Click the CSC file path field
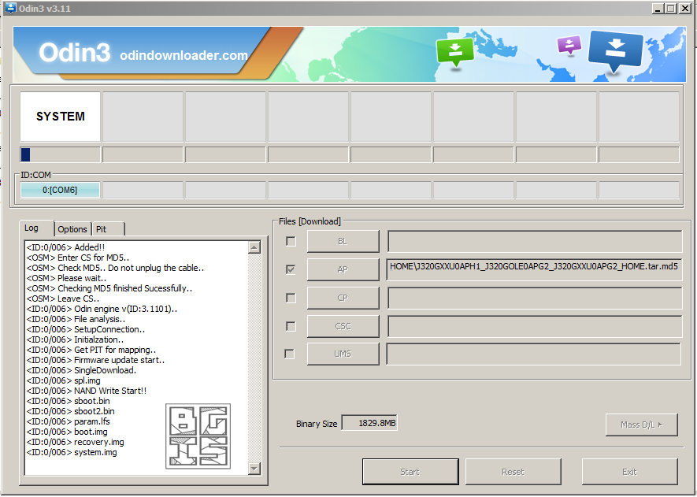 click(535, 326)
